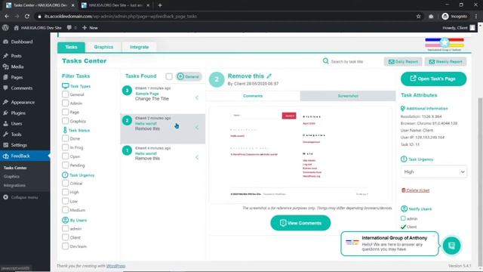Tick the In Prog status checkbox
483x272 pixels.
[x=66, y=147]
